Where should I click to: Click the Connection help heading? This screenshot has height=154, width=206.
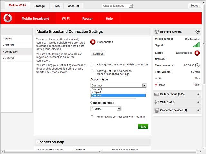tap(51, 142)
